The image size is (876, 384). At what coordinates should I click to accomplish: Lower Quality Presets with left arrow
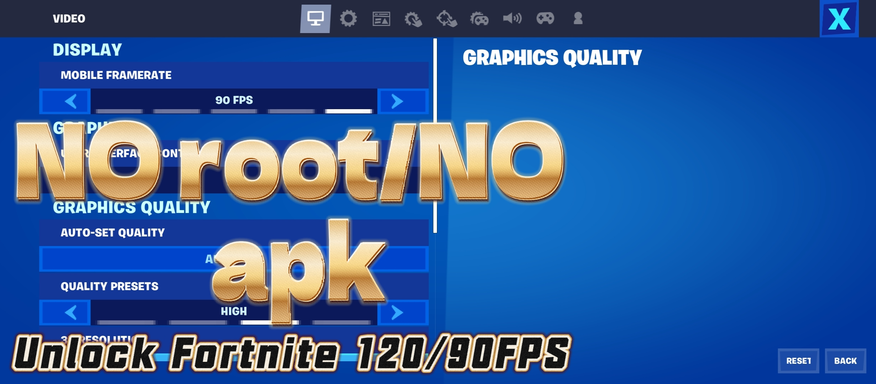tap(65, 313)
